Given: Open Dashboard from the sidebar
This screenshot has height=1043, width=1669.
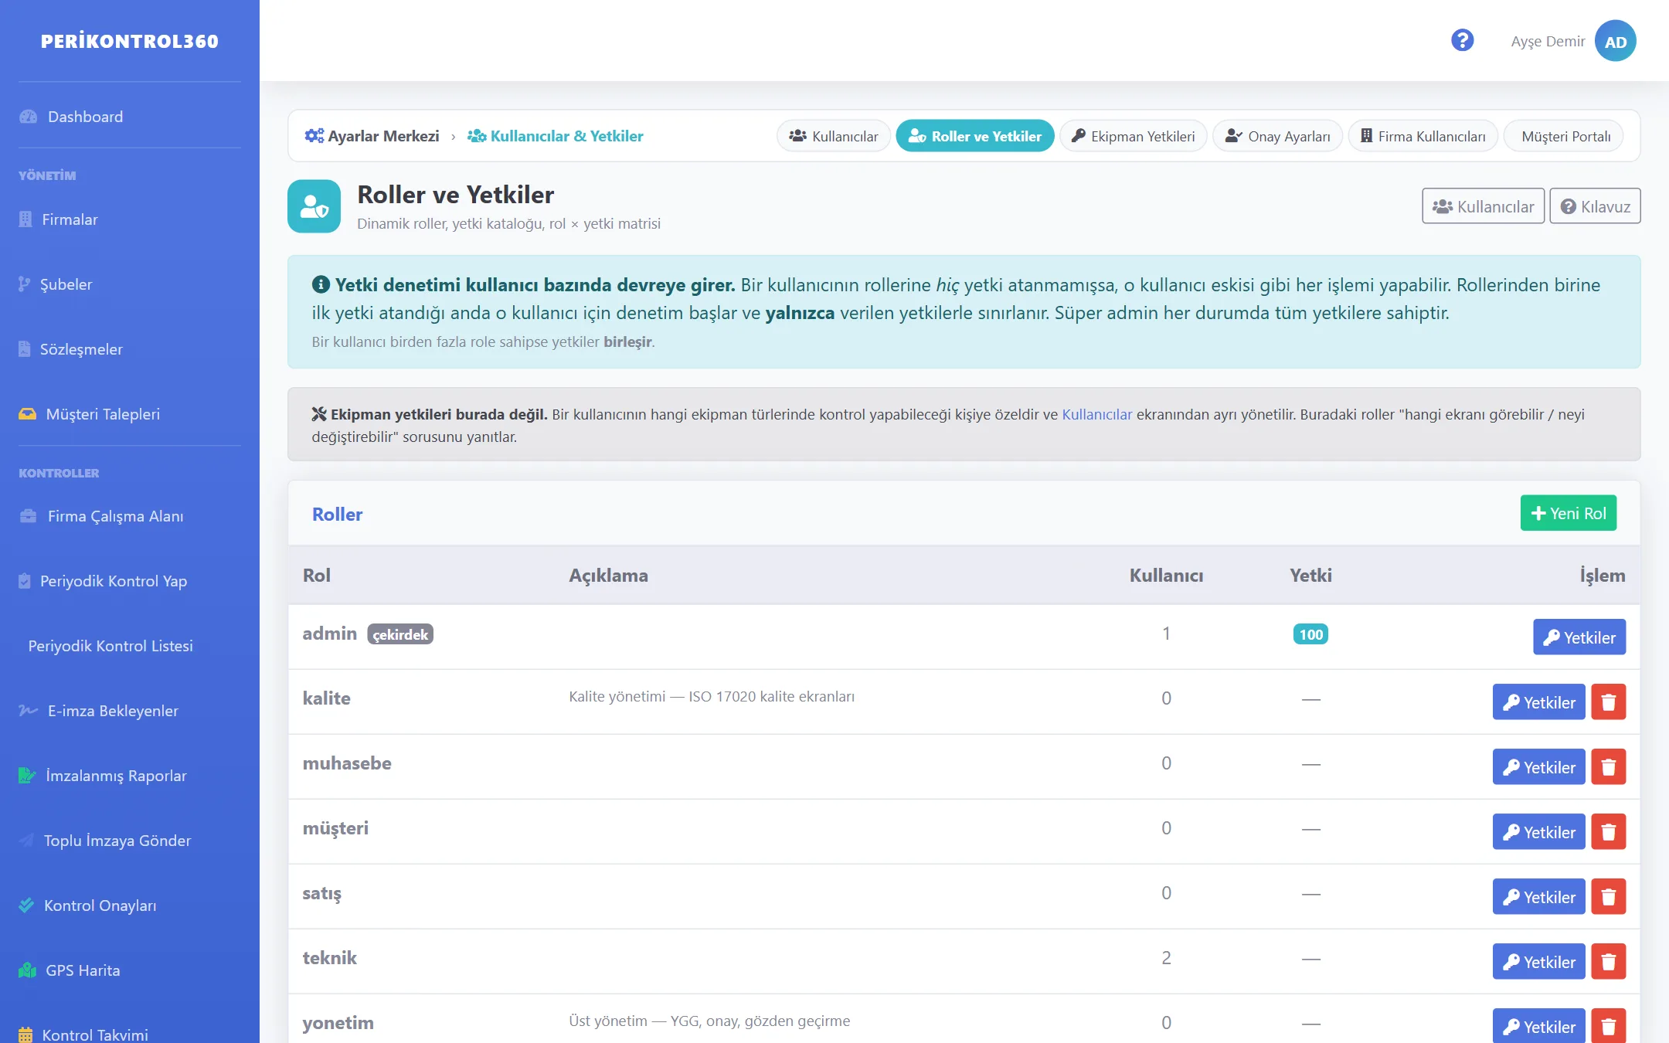Looking at the screenshot, I should pos(85,117).
